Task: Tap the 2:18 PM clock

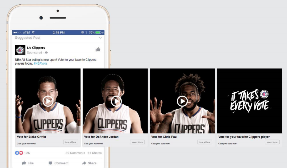Action: (x=59, y=33)
